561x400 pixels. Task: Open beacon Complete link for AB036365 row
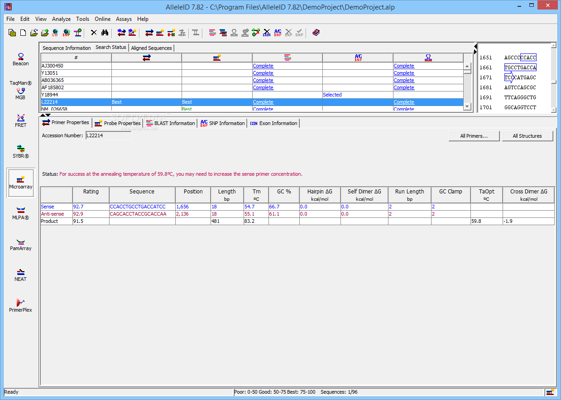pyautogui.click(x=404, y=80)
